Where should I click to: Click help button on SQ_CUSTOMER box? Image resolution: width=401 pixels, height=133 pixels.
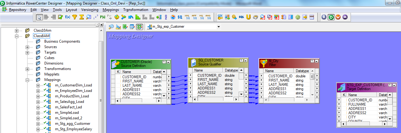pyautogui.click(x=241, y=61)
